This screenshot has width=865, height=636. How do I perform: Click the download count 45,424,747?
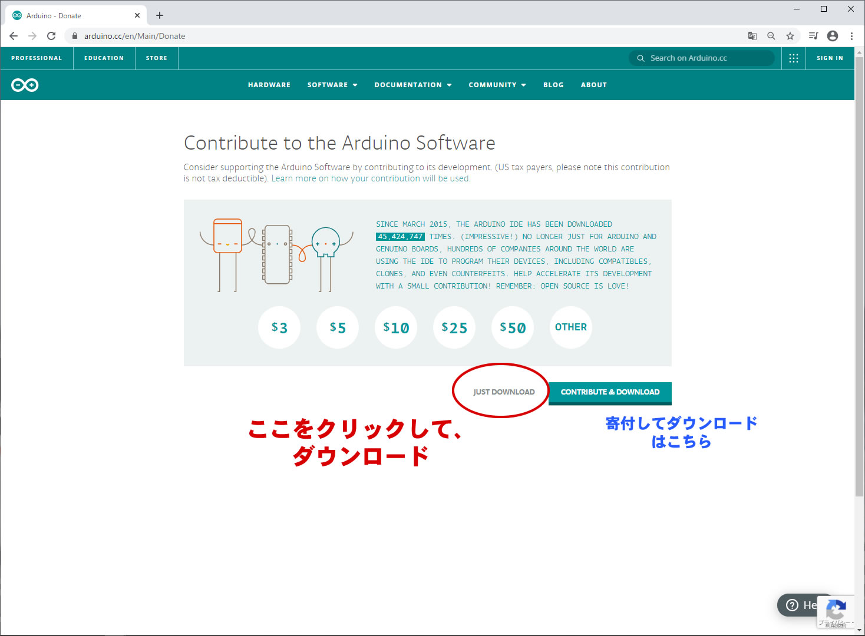tap(400, 237)
